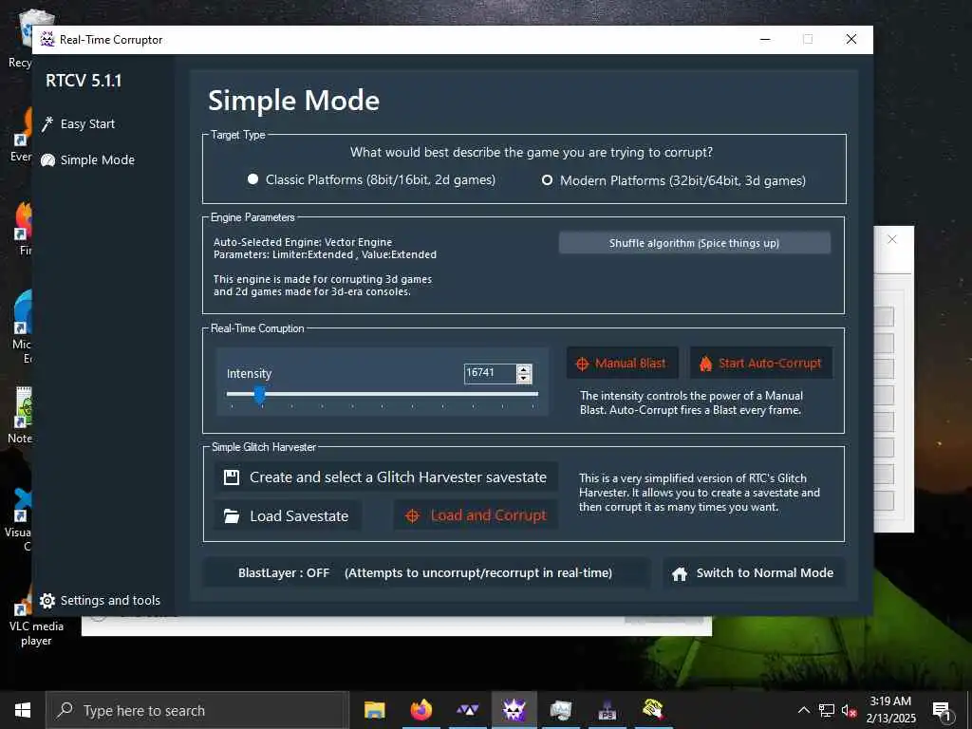Click the Manual Blast button
Viewport: 972px width, 729px height.
[623, 364]
